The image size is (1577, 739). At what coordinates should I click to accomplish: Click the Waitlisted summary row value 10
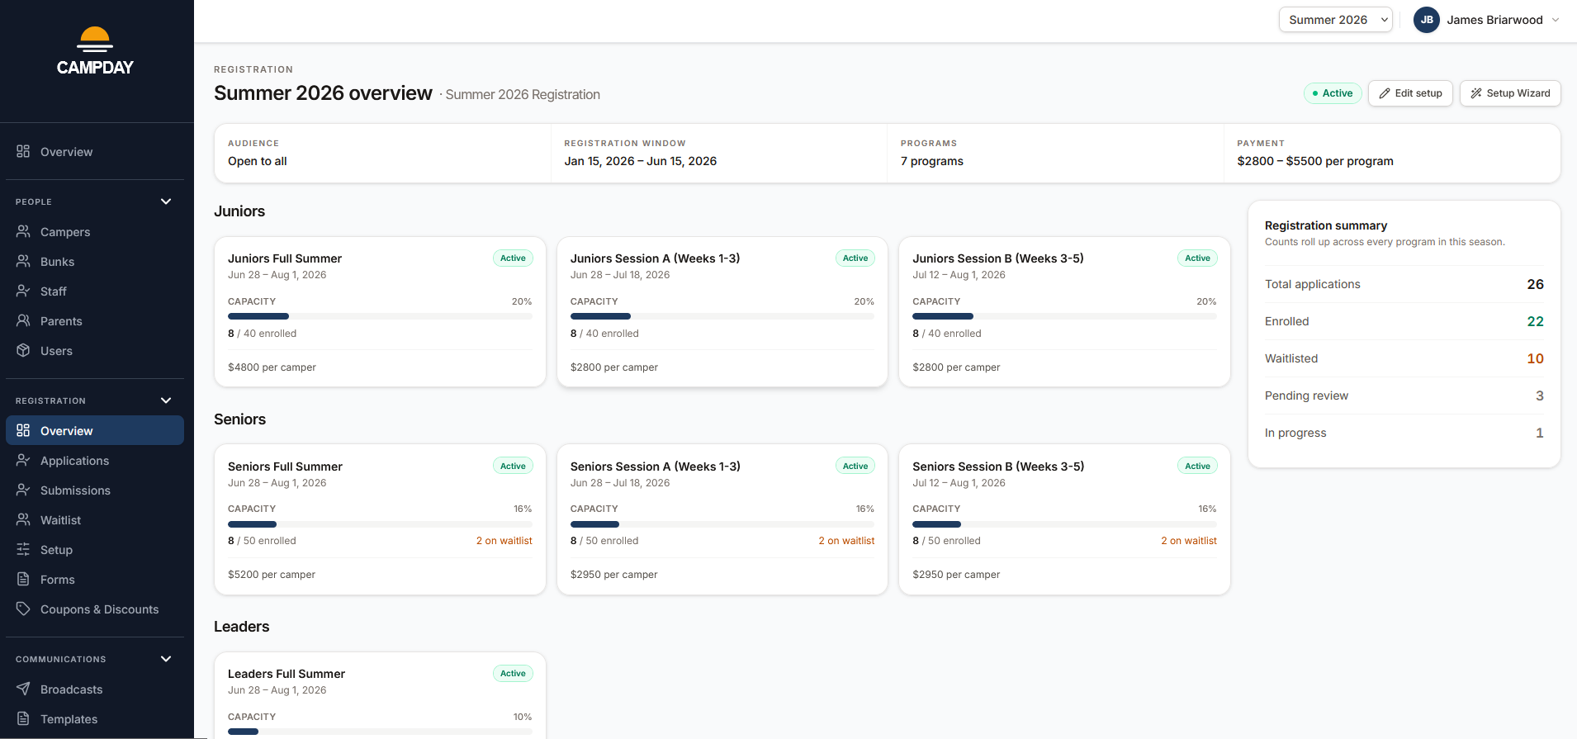point(1535,358)
